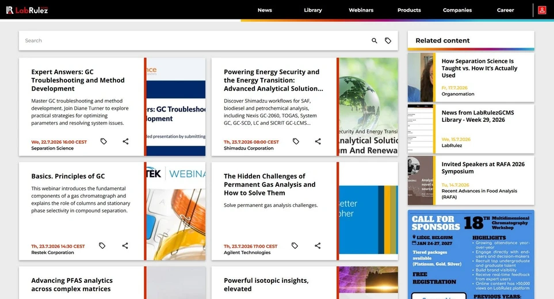Click Related content heading
The image size is (554, 299).
point(442,41)
